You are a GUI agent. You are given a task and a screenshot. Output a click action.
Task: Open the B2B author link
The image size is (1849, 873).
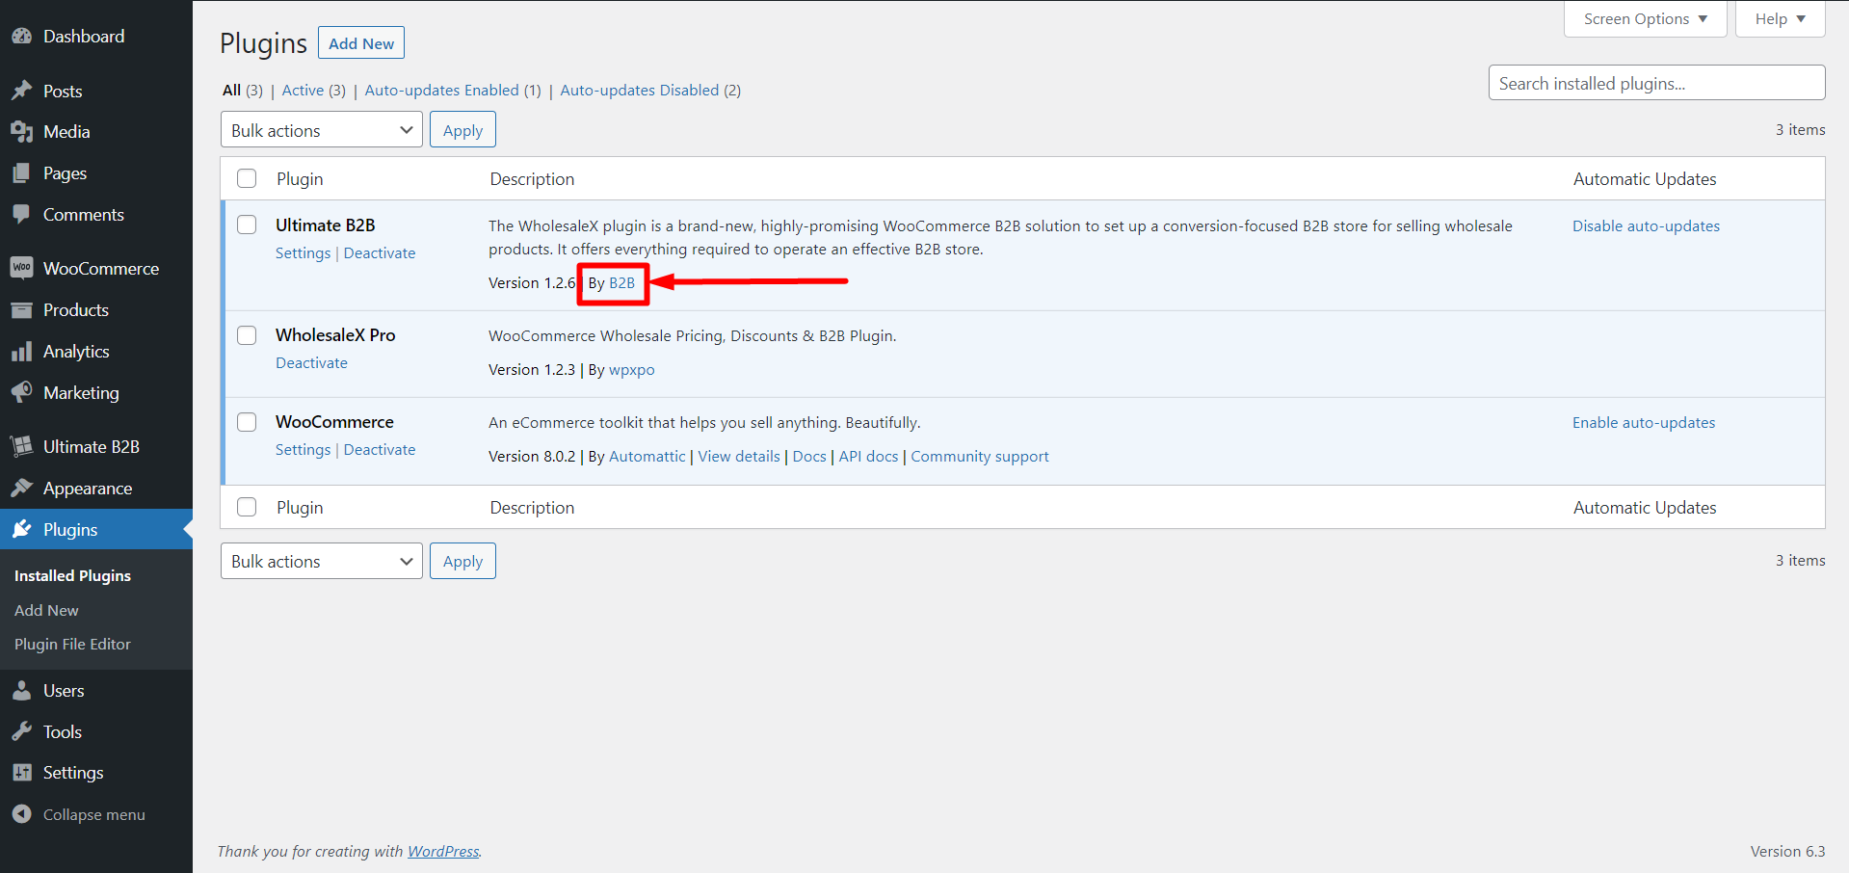(x=621, y=282)
